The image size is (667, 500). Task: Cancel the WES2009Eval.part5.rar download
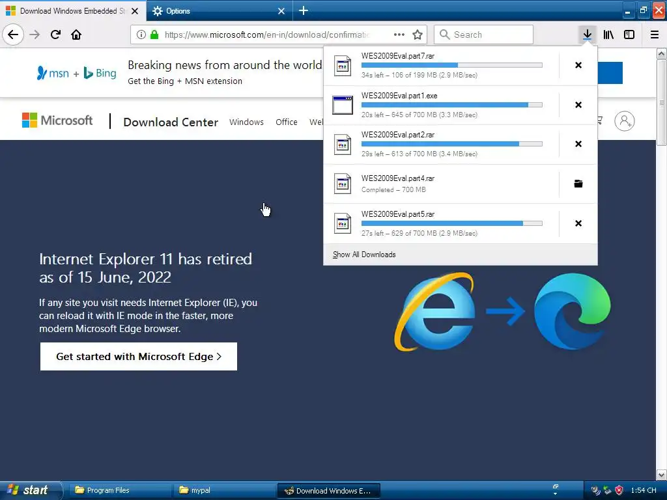click(578, 223)
